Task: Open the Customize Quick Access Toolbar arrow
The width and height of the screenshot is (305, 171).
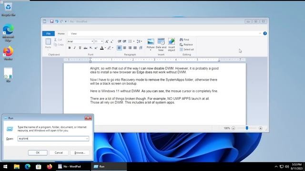Action: pos(66,21)
